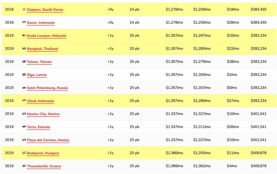
Task: Click the Latvia flag beside Riga
Action: click(24, 75)
